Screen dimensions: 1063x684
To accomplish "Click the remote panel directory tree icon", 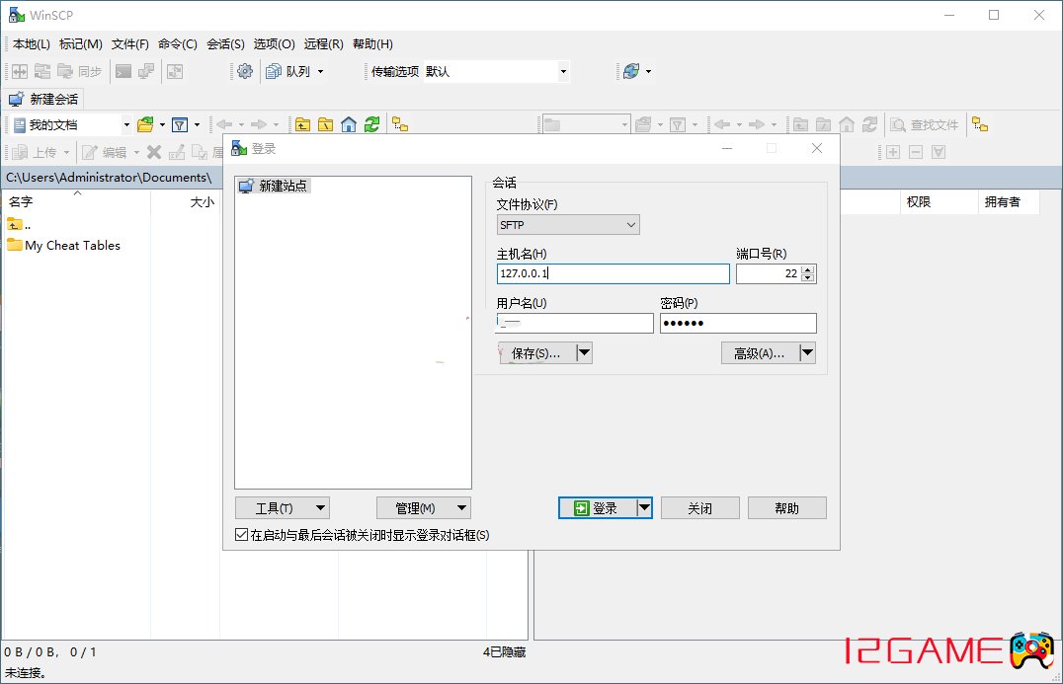I will click(979, 124).
